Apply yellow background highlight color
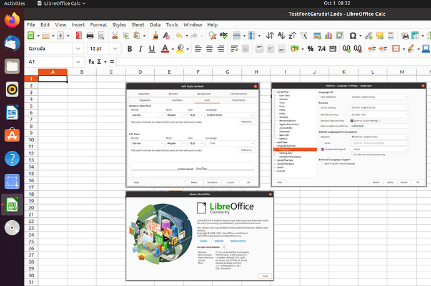431x286 pixels. (181, 49)
